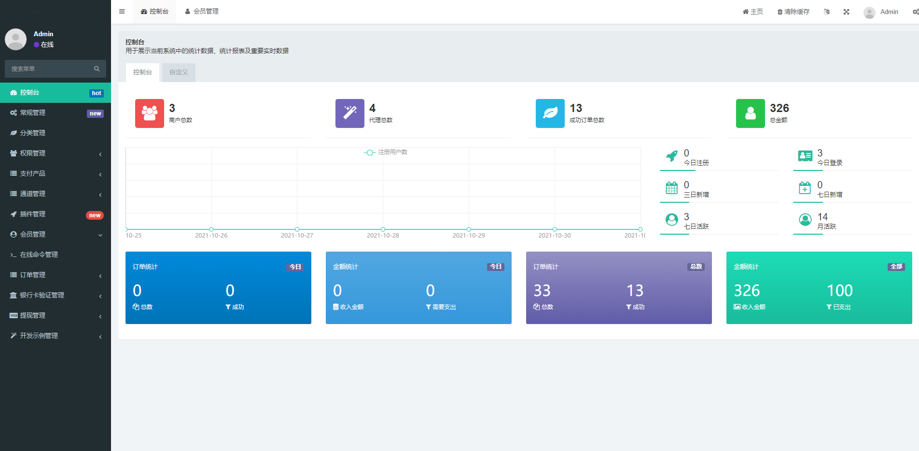The image size is (919, 451).
Task: Expand the 权限管理 sidebar menu
Action: click(x=56, y=153)
